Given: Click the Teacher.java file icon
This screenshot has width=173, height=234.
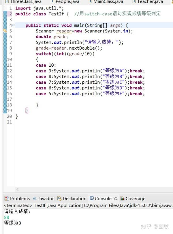Looking at the screenshot, I should (x=134, y=2).
